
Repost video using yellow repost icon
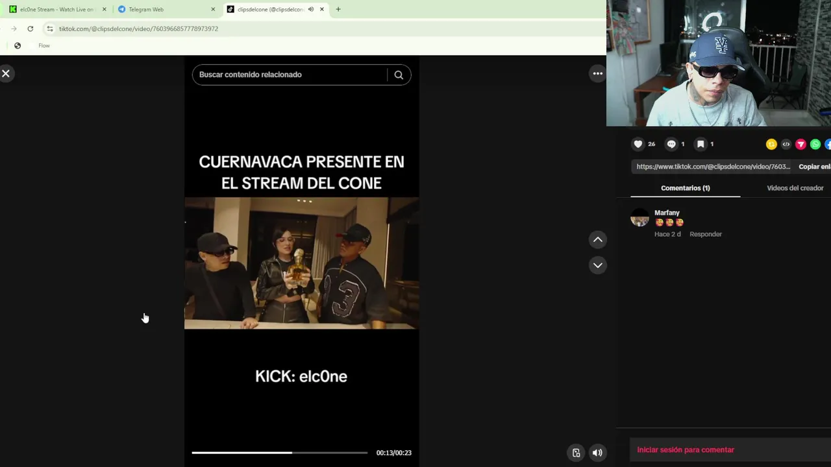coord(771,145)
